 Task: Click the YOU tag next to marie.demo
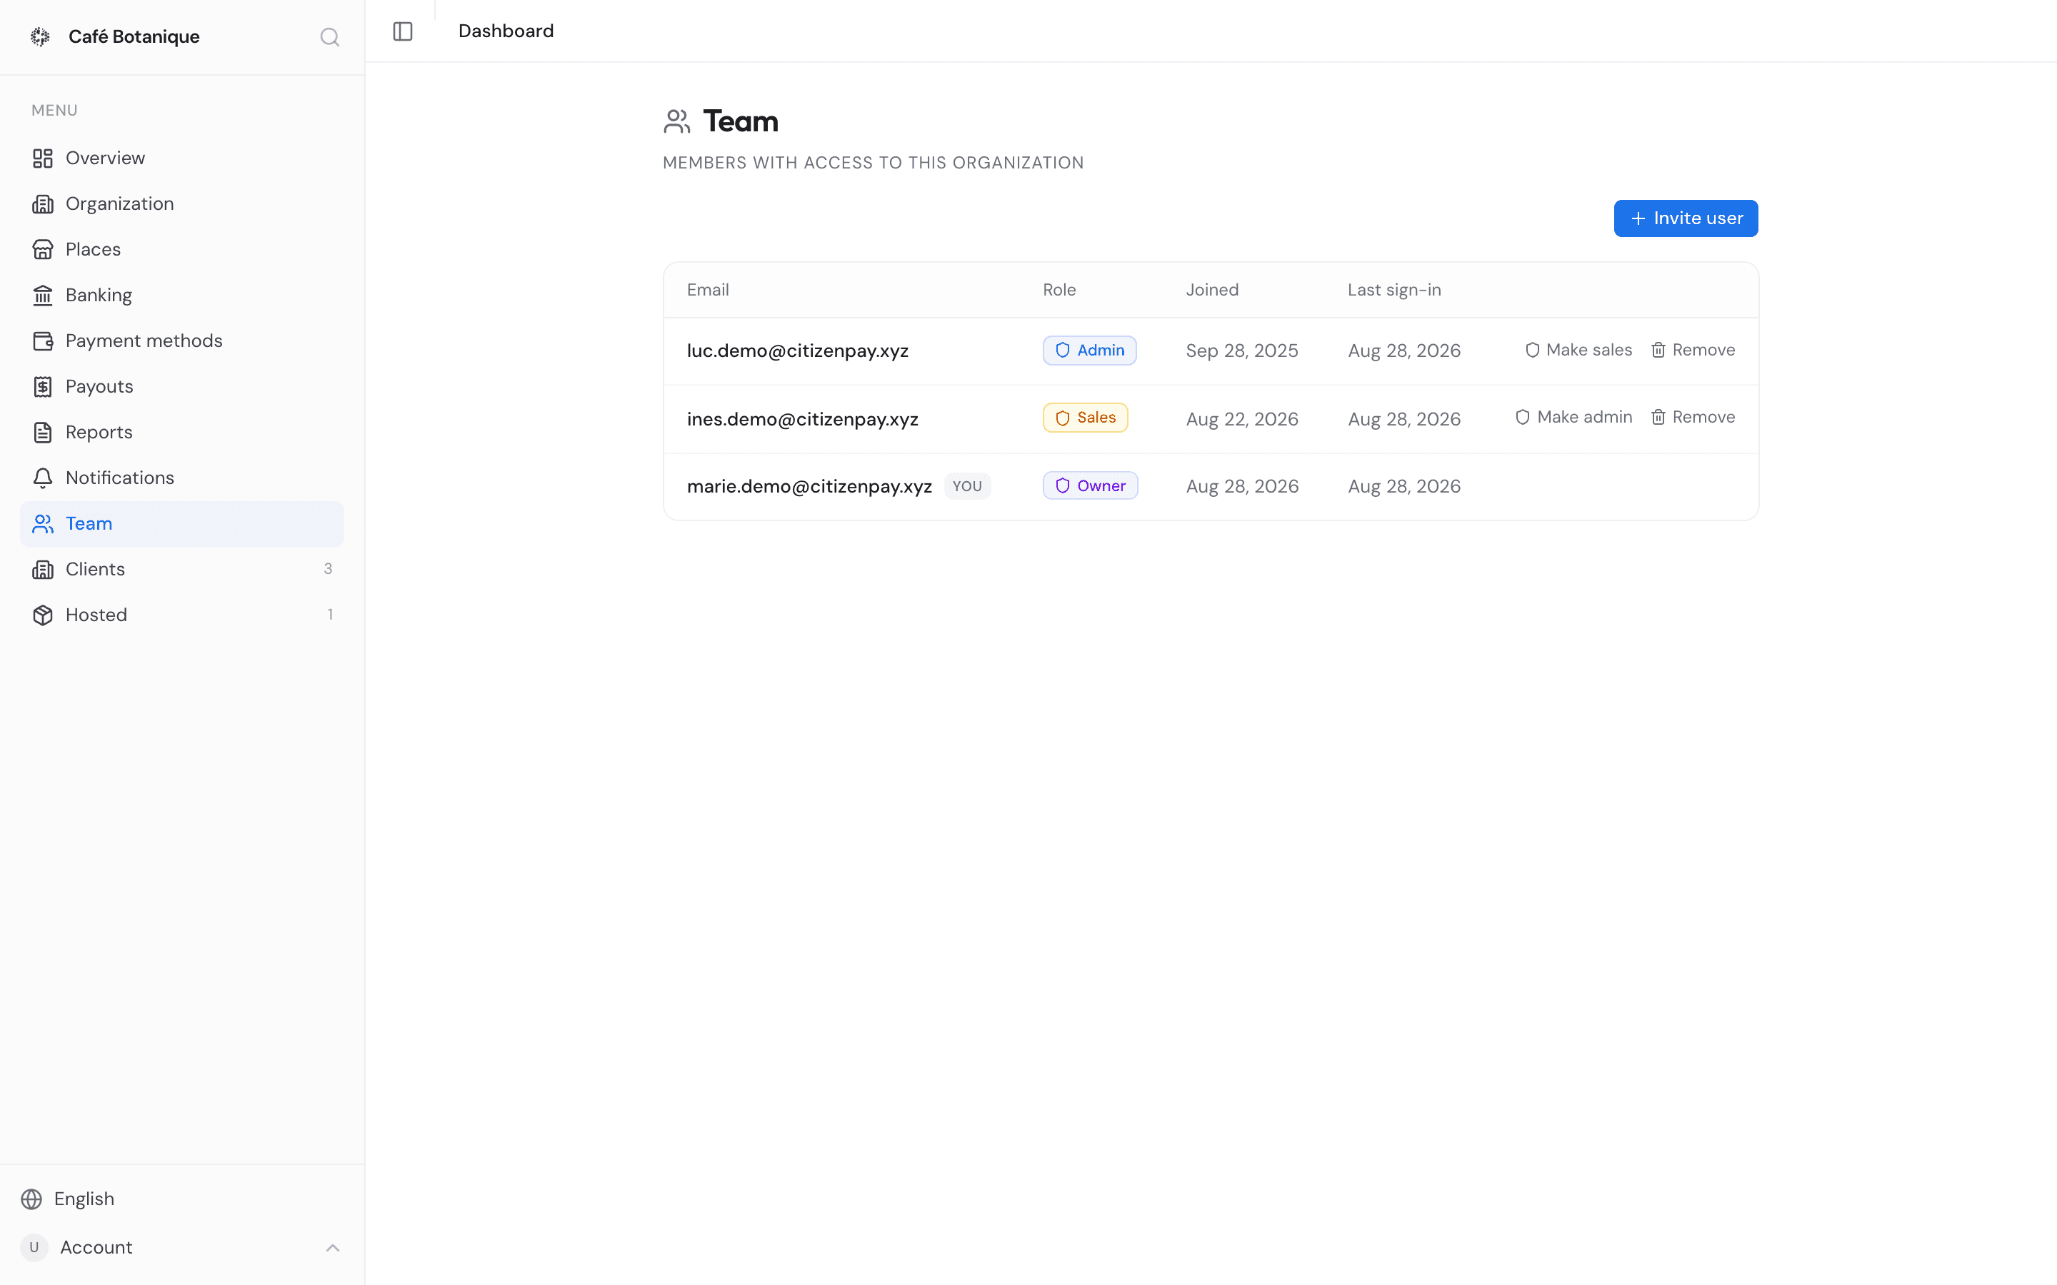(967, 486)
